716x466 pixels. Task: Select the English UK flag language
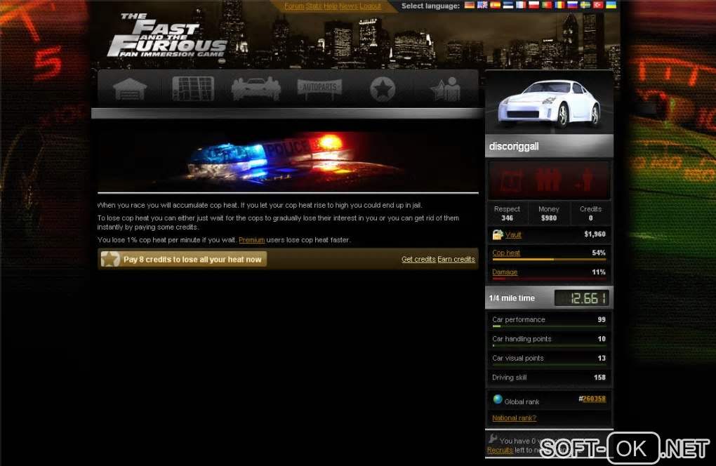[482, 6]
